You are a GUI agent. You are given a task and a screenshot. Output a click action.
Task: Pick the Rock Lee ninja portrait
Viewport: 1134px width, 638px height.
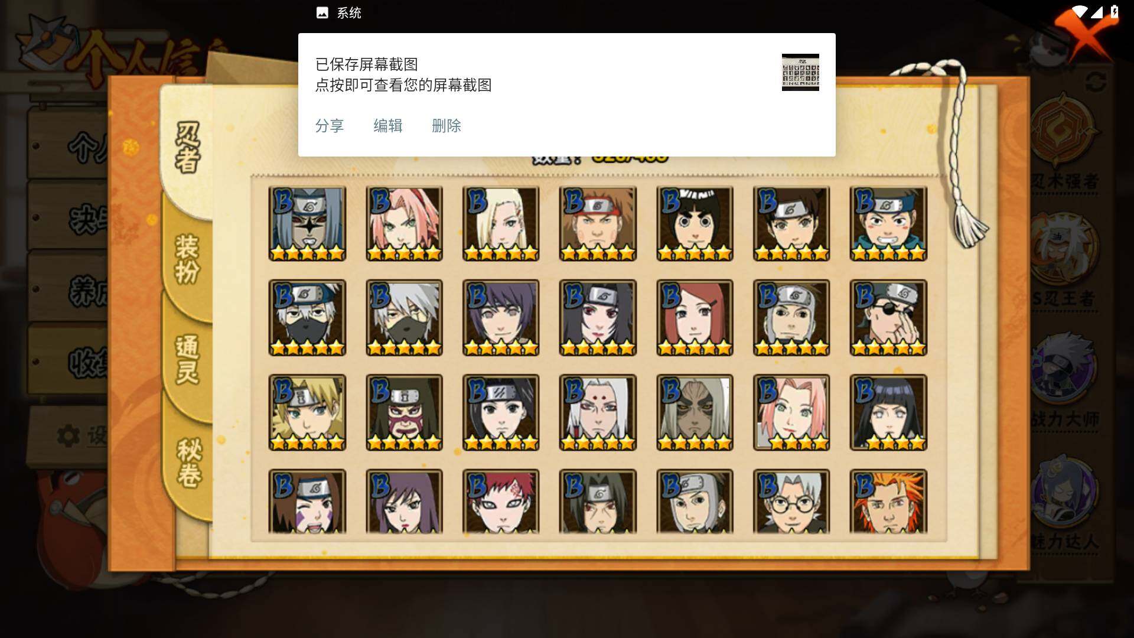695,224
